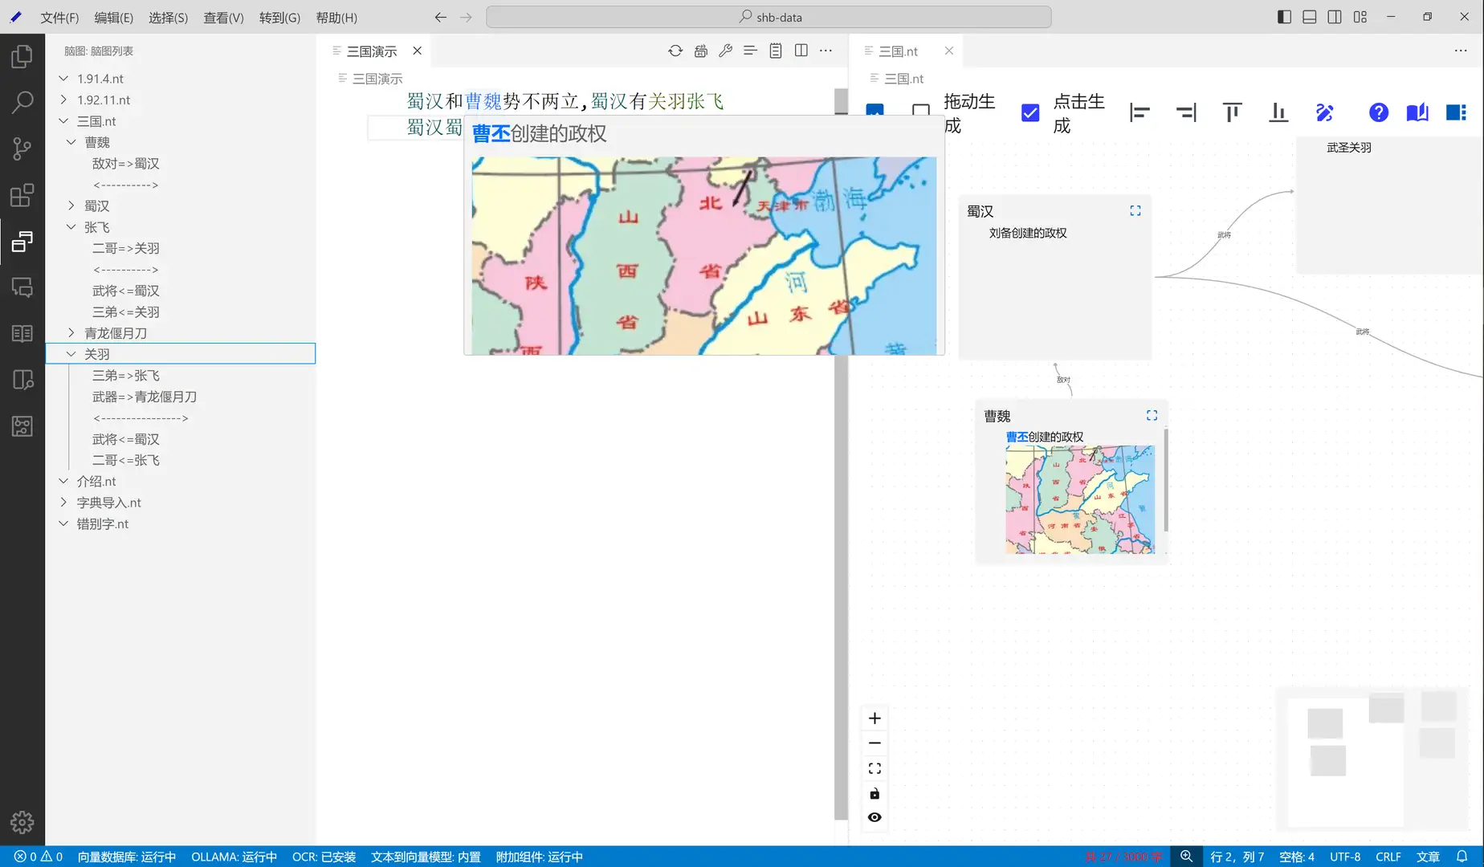Split the editor with the split icon
The height and width of the screenshot is (867, 1484).
tap(801, 51)
